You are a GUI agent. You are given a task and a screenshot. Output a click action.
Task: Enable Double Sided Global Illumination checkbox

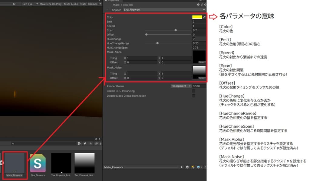point(193,96)
